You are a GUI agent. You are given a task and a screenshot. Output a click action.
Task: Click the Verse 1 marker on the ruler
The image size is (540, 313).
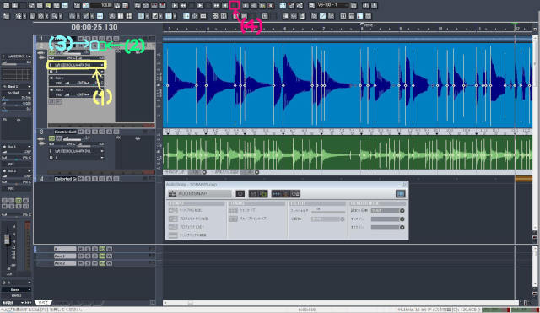(369, 25)
